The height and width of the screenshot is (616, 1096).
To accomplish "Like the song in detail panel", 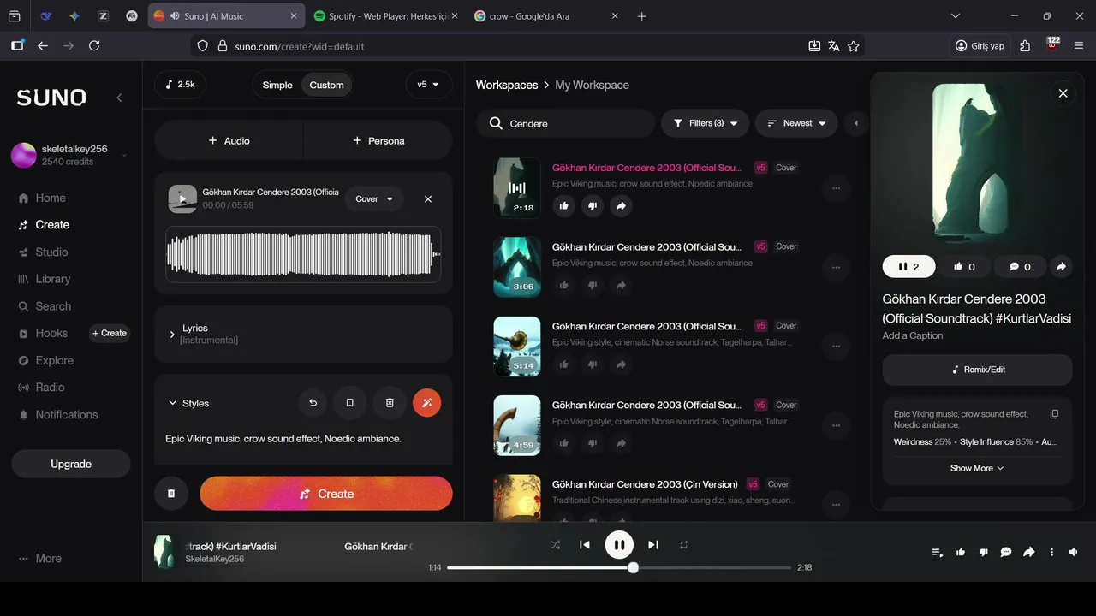I will 964,267.
